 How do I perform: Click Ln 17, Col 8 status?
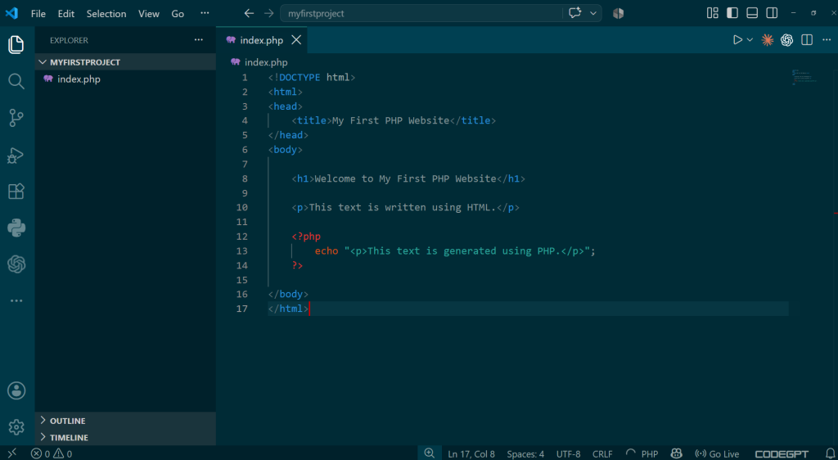[471, 453]
